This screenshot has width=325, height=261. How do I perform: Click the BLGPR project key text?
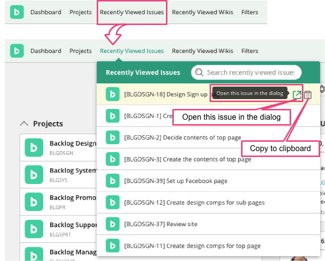point(57,208)
